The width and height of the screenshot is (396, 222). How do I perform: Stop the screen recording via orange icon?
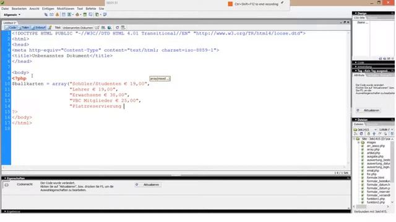[230, 4]
